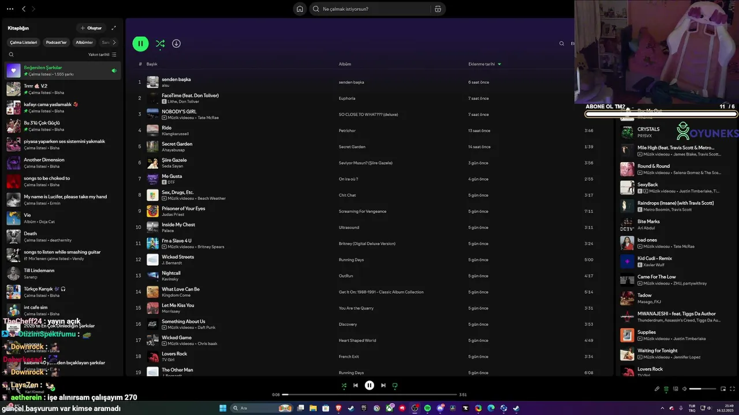Open the 'Bu 3'lü Çok Güçlü' playlist

pos(63,126)
